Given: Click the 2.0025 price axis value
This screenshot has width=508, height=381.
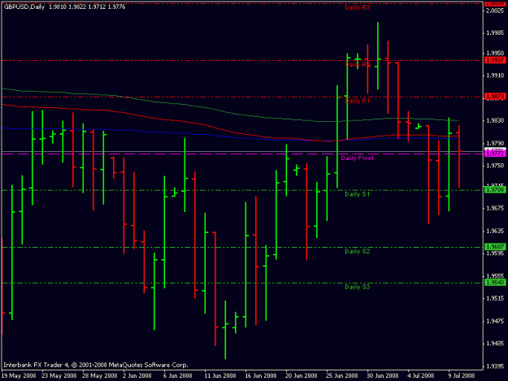Looking at the screenshot, I should coord(495,11).
